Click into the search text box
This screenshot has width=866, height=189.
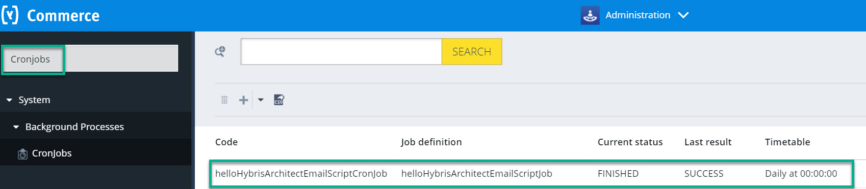341,51
